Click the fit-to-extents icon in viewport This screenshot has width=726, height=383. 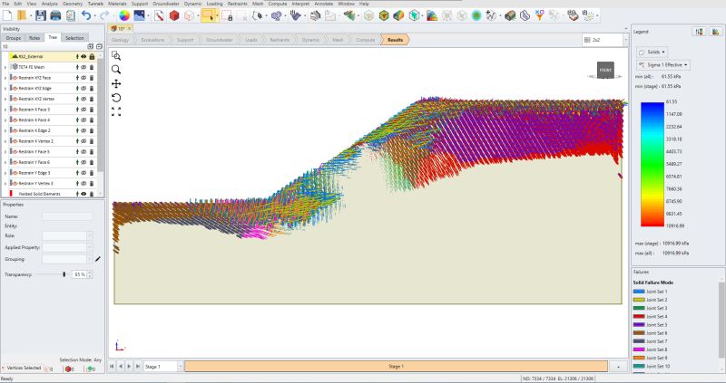click(x=116, y=111)
